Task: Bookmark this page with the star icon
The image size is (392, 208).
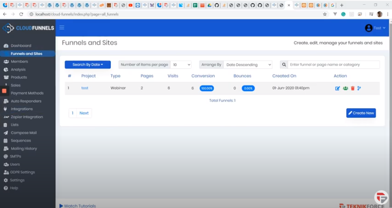Action: click(325, 14)
